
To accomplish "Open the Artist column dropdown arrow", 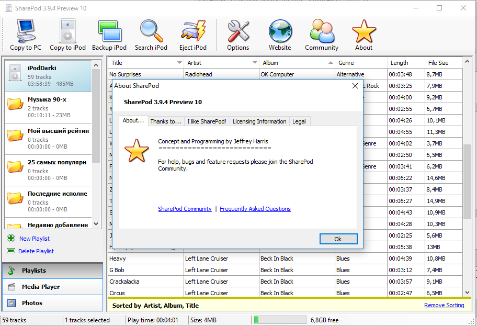I will (x=254, y=63).
